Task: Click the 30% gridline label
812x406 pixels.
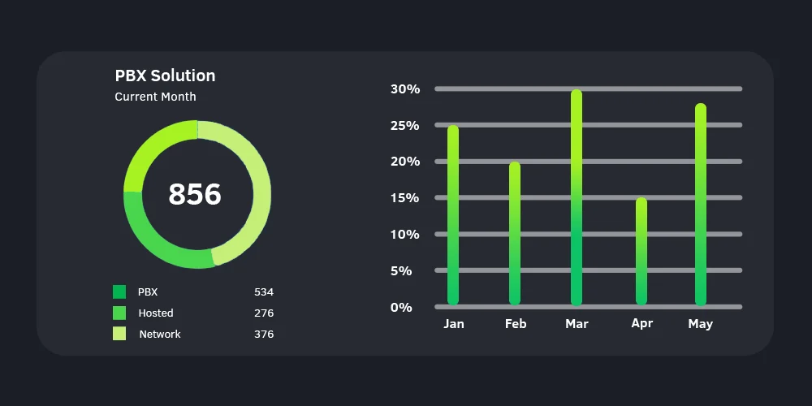Action: click(405, 89)
